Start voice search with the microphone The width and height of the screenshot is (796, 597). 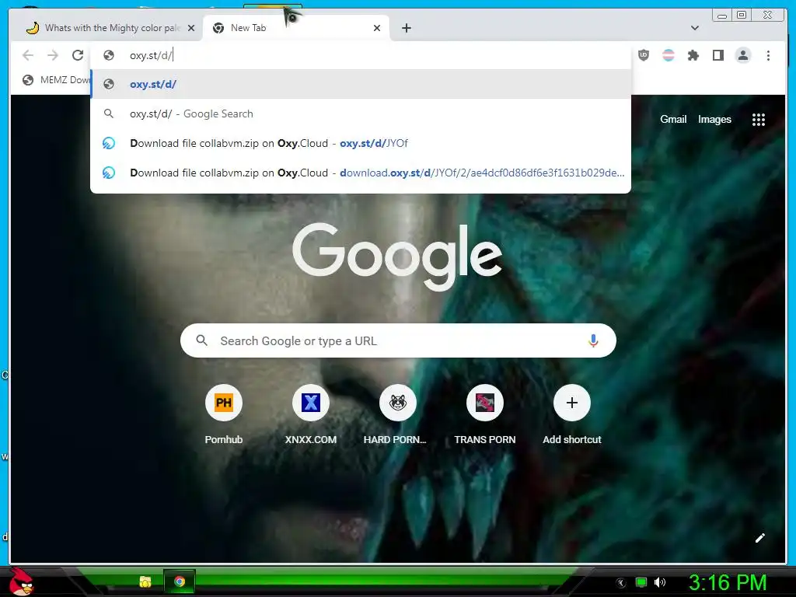click(x=593, y=340)
